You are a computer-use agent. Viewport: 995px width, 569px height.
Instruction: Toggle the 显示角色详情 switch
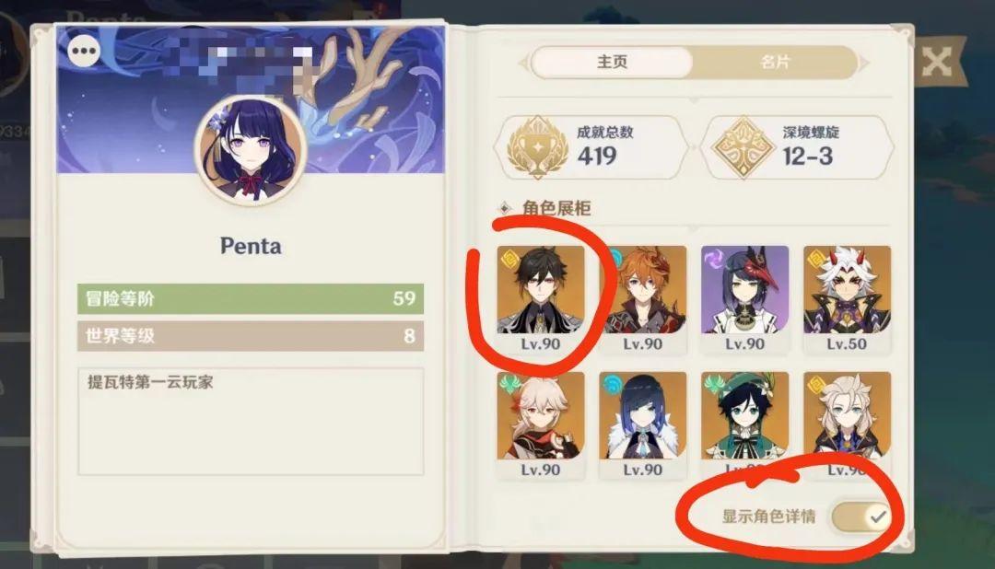[x=861, y=517]
